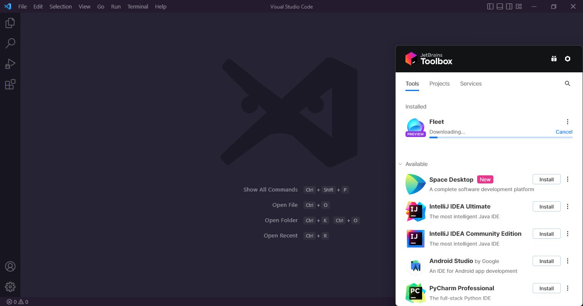
Task: Click the Fleet app icon
Action: click(415, 127)
